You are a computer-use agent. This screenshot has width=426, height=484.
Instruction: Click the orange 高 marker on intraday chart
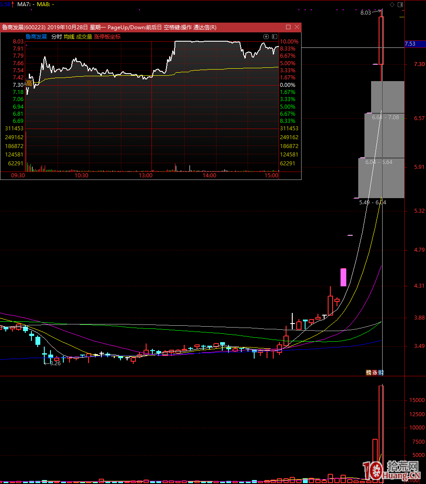point(29,83)
